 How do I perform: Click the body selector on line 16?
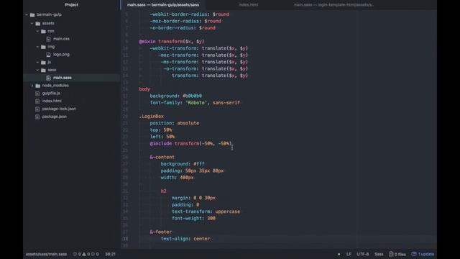pyautogui.click(x=144, y=89)
